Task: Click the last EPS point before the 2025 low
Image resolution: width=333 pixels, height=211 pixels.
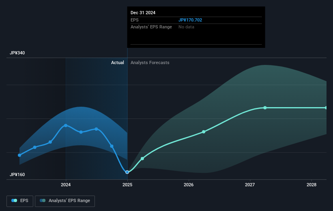Action: [x=112, y=146]
